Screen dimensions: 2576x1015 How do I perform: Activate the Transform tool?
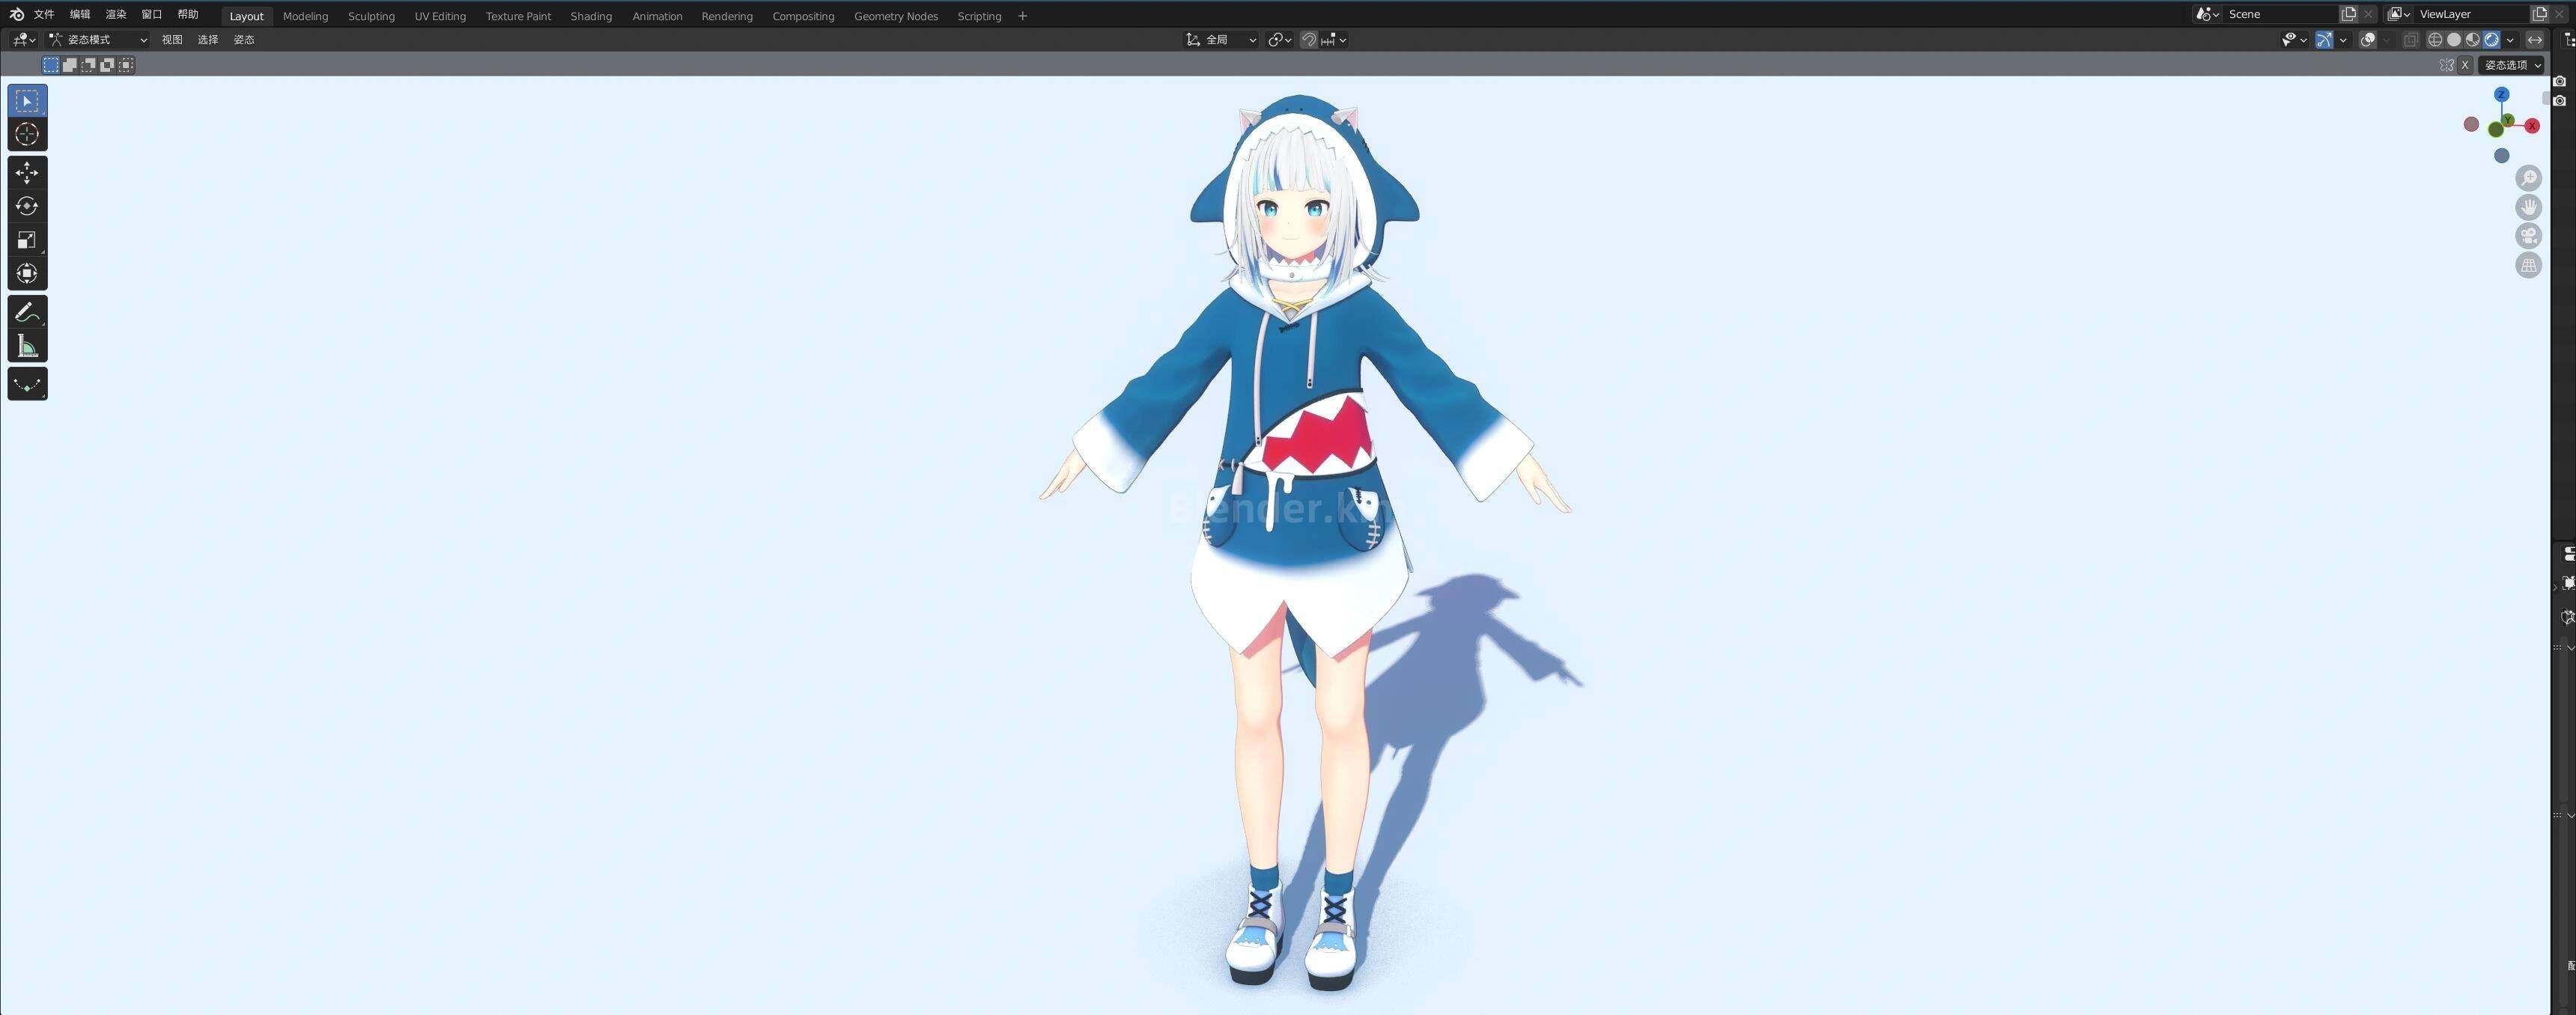pyautogui.click(x=27, y=273)
